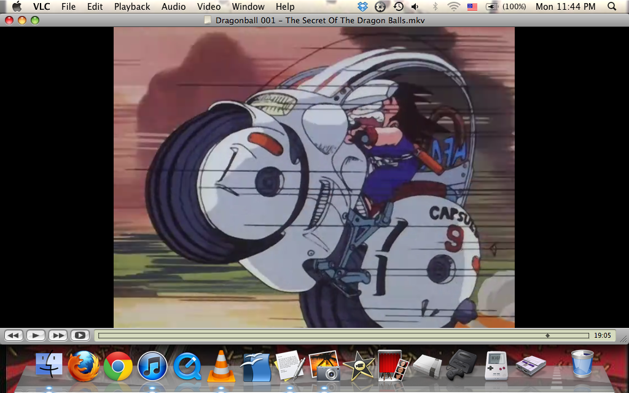Click the window resize grip corner
The height and width of the screenshot is (393, 629).
[624, 339]
